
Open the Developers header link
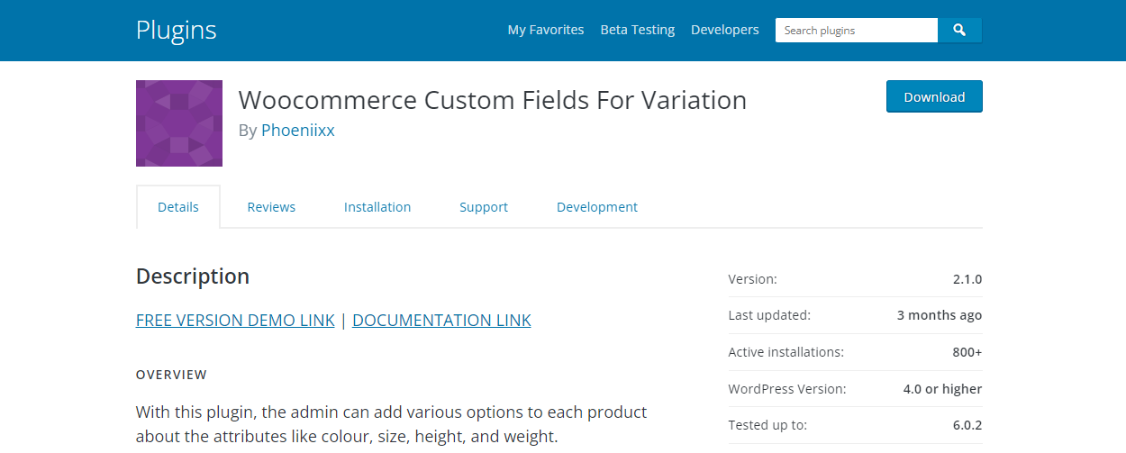coord(725,30)
